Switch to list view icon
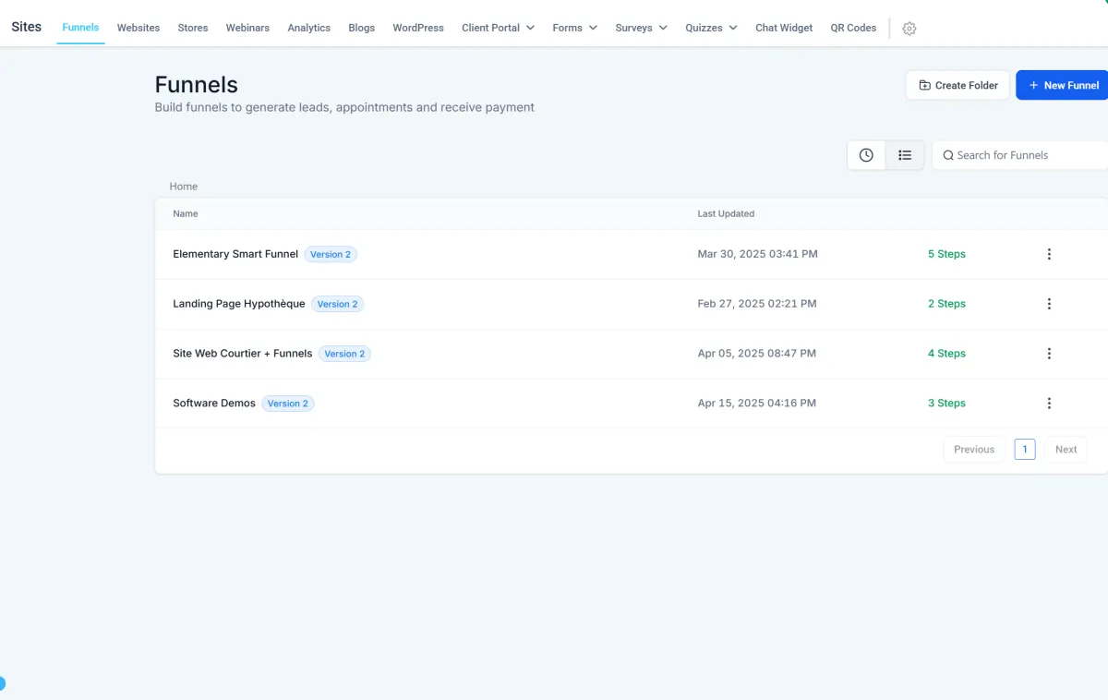The height and width of the screenshot is (700, 1108). pos(905,155)
